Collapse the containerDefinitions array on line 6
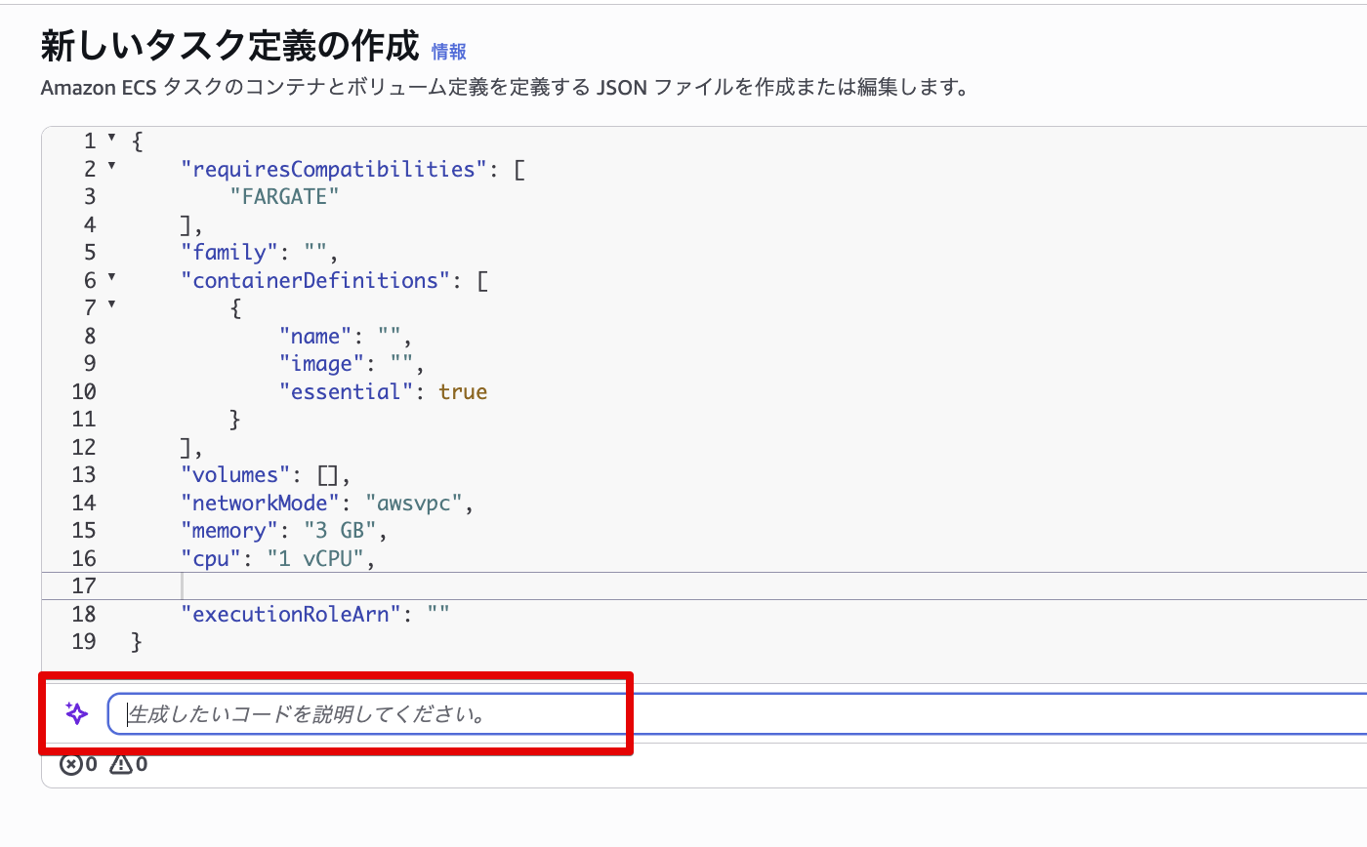Viewport: 1367px width, 847px height. point(111,277)
